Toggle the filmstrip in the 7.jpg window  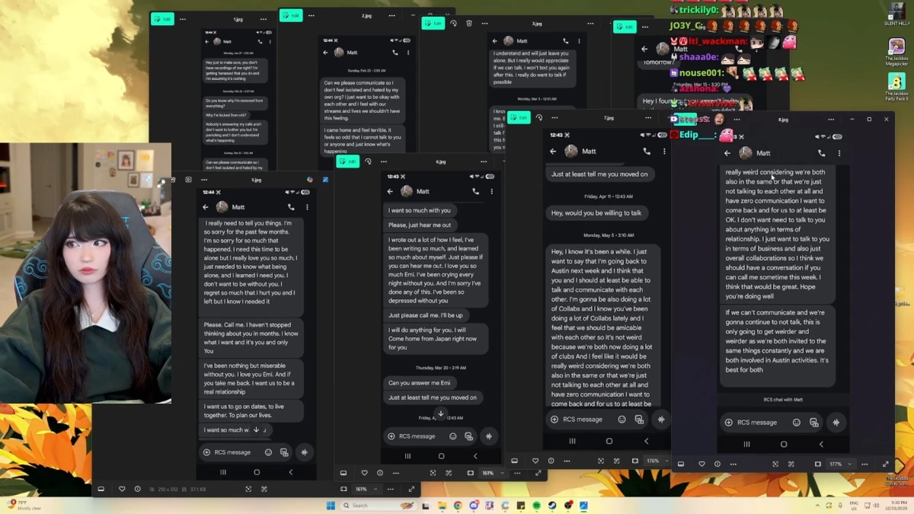click(x=515, y=461)
